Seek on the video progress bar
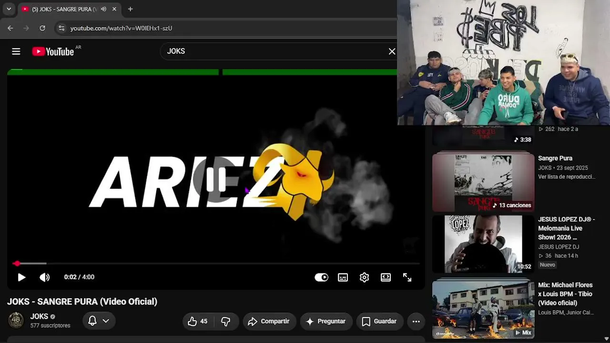Viewport: 610px width, 343px height. point(216,263)
